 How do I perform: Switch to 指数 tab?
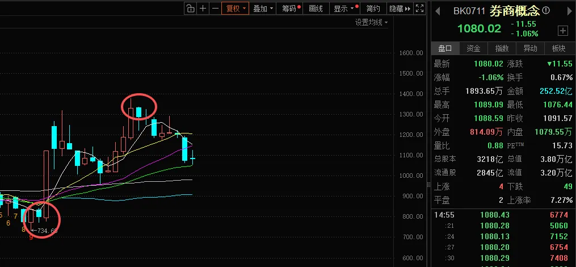[x=502, y=48]
